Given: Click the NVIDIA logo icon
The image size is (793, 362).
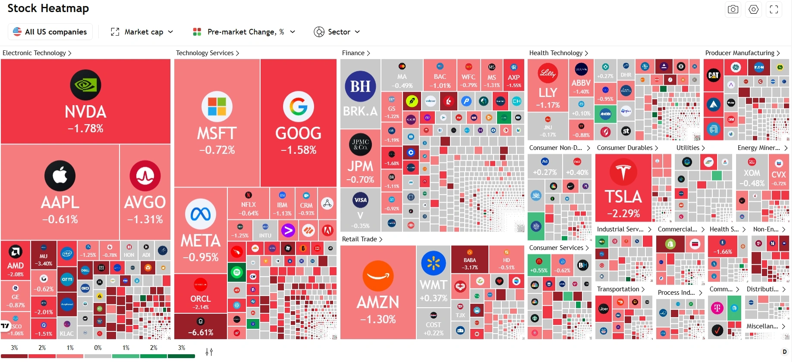Looking at the screenshot, I should pos(85,85).
